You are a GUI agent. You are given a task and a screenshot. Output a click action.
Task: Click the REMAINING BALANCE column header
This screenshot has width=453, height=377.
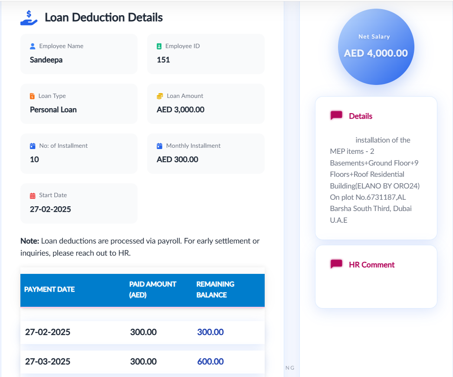coord(215,289)
